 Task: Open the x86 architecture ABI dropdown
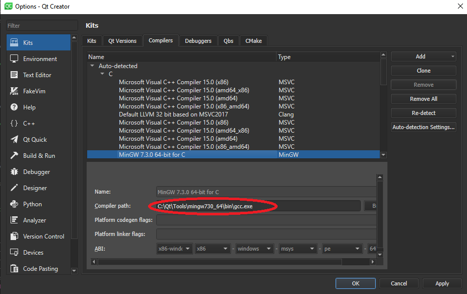[213, 249]
